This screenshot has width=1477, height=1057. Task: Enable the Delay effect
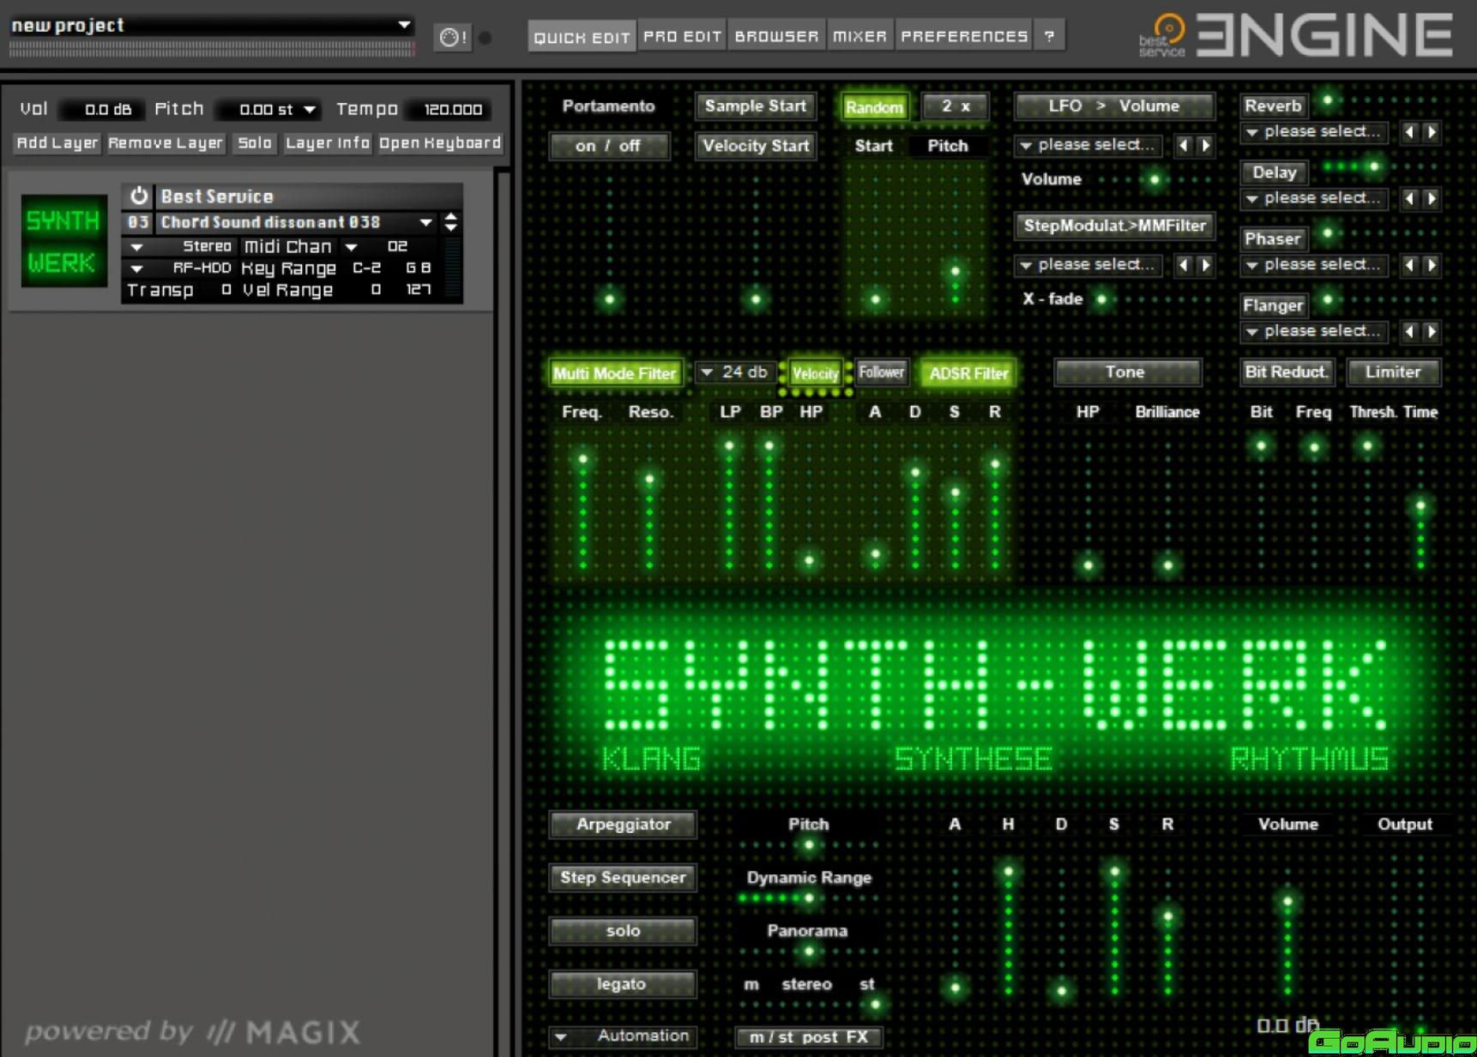1274,172
